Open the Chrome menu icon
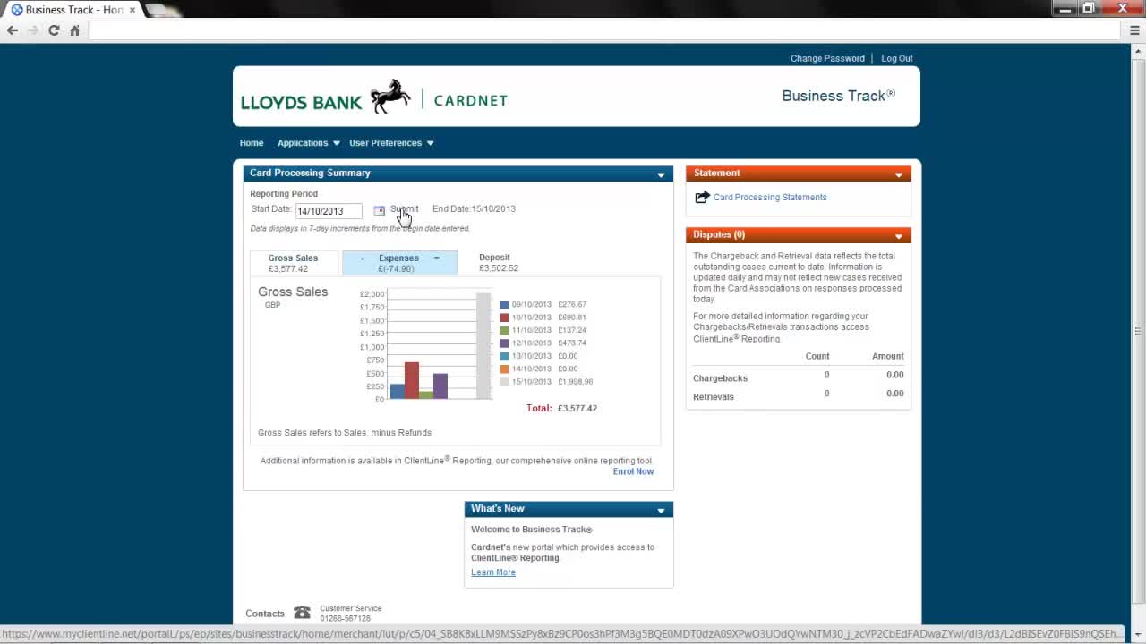1146x644 pixels. tap(1134, 30)
